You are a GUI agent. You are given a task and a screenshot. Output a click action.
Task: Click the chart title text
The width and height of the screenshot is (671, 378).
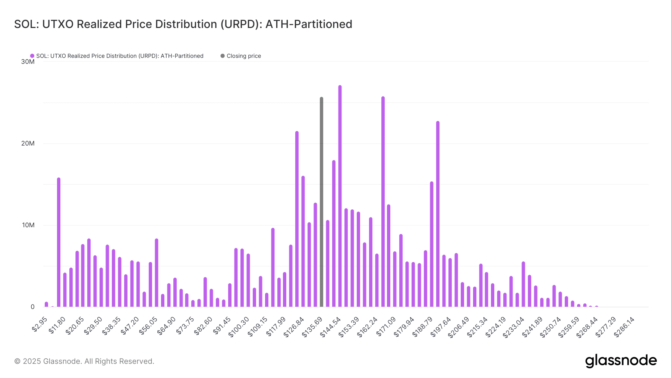(183, 24)
